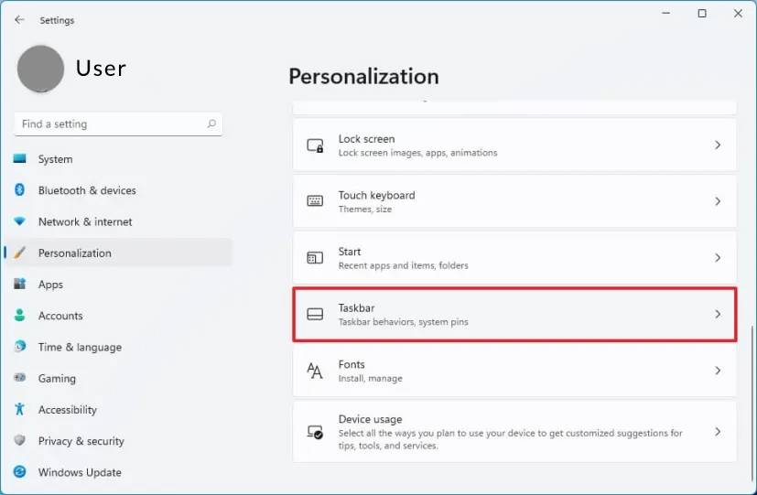Click the Time & language globe icon
Image resolution: width=757 pixels, height=495 pixels.
tap(20, 347)
